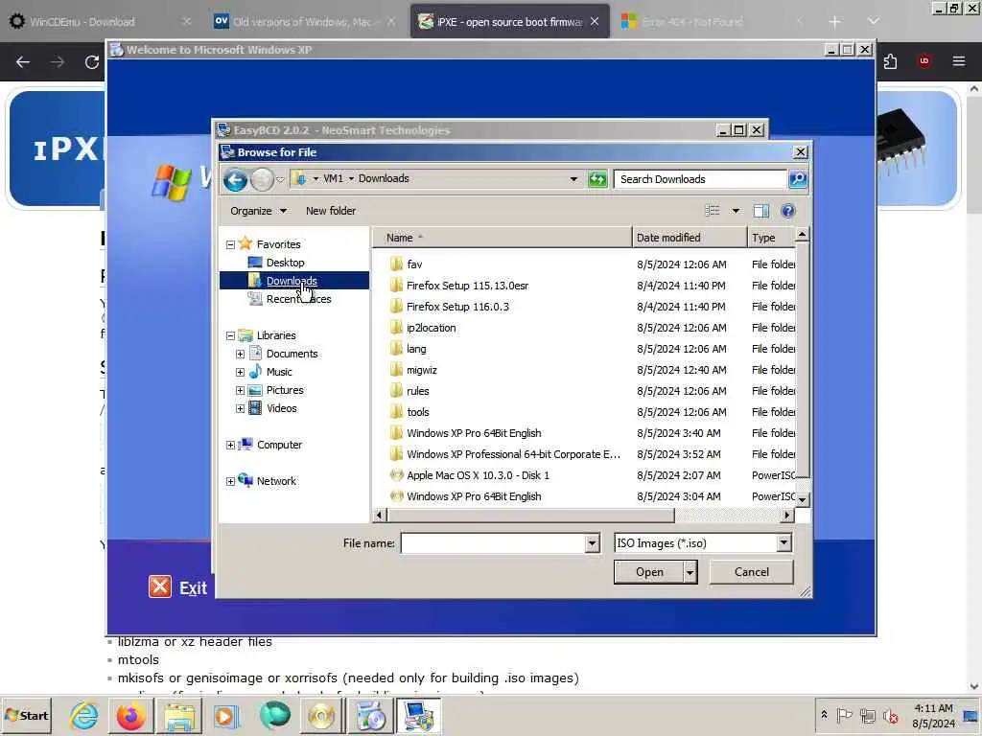Select Downloads in Favorites
The image size is (982, 736).
click(292, 281)
